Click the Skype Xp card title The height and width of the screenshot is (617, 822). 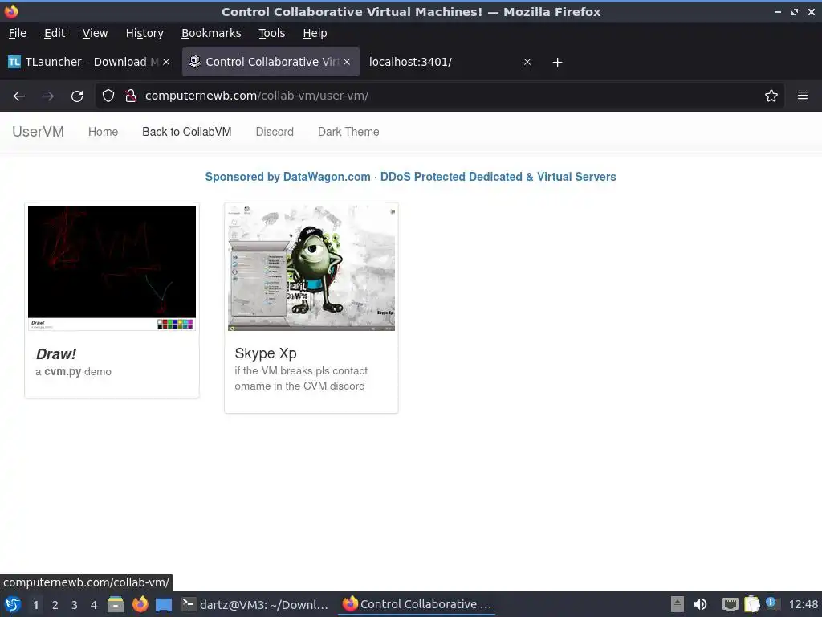tap(266, 353)
